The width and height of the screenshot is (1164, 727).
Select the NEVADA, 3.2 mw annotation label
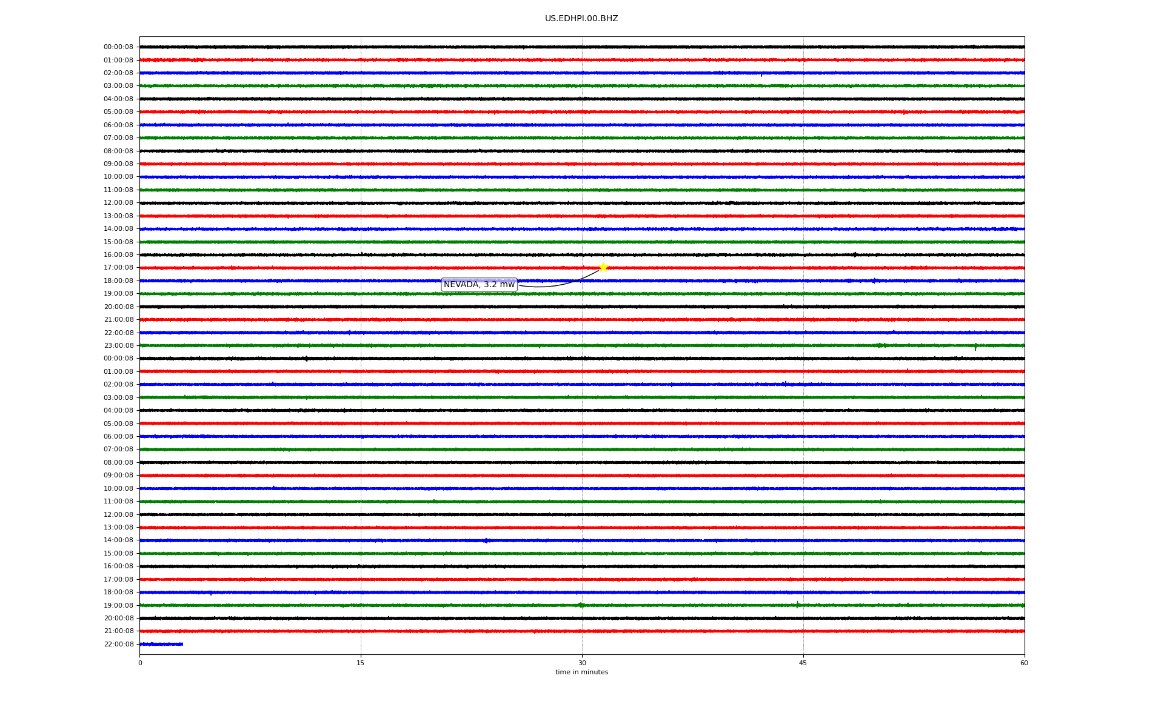479,285
